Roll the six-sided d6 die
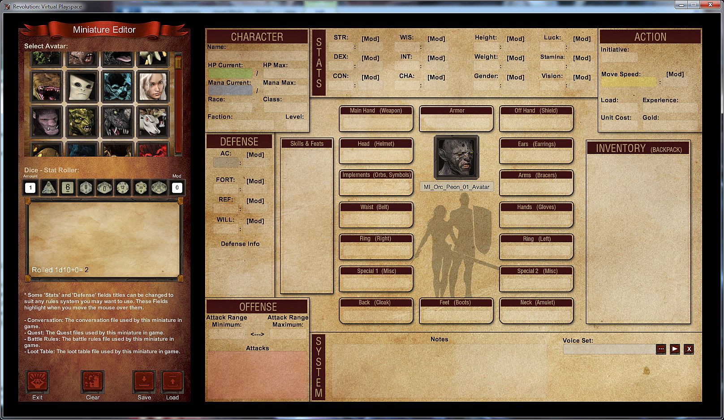The width and height of the screenshot is (724, 420). (x=67, y=188)
